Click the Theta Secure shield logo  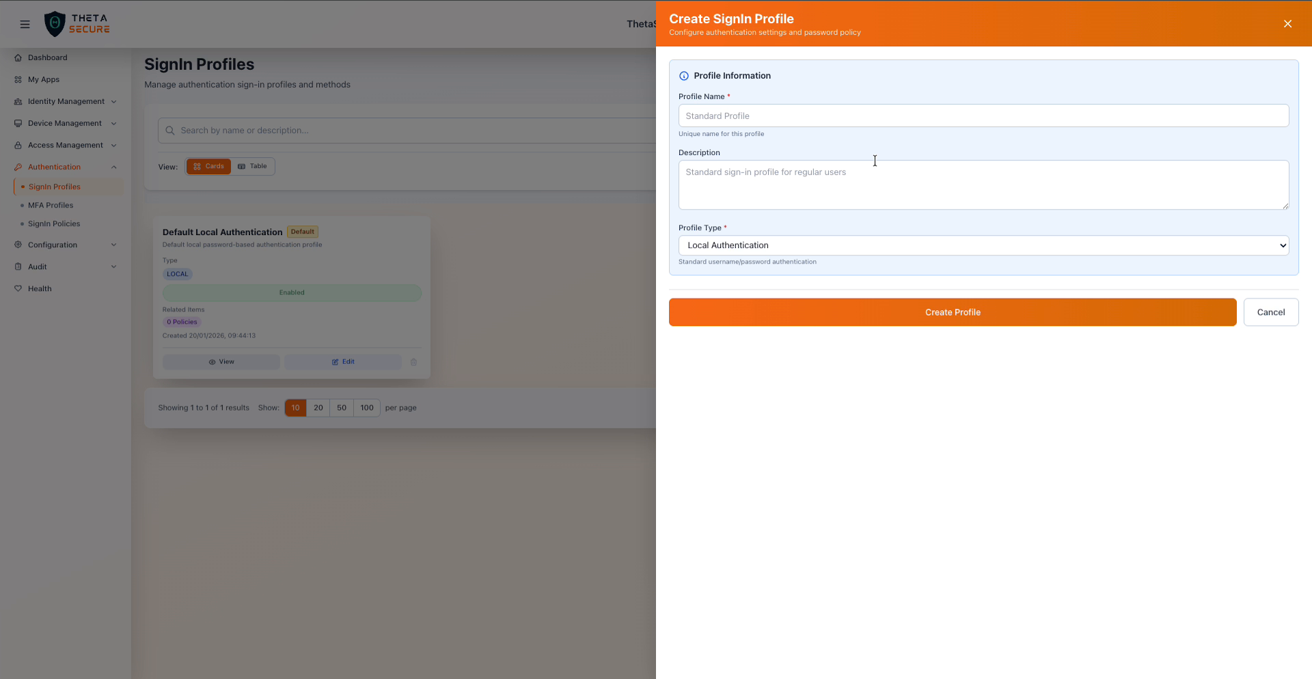pyautogui.click(x=55, y=23)
